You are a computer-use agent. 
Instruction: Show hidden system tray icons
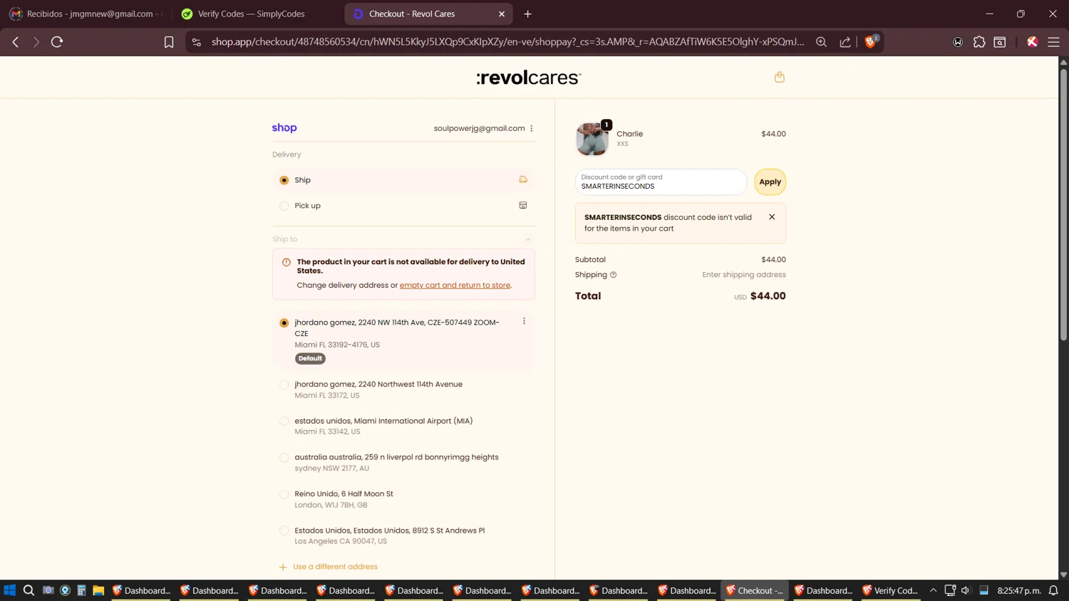(x=933, y=590)
